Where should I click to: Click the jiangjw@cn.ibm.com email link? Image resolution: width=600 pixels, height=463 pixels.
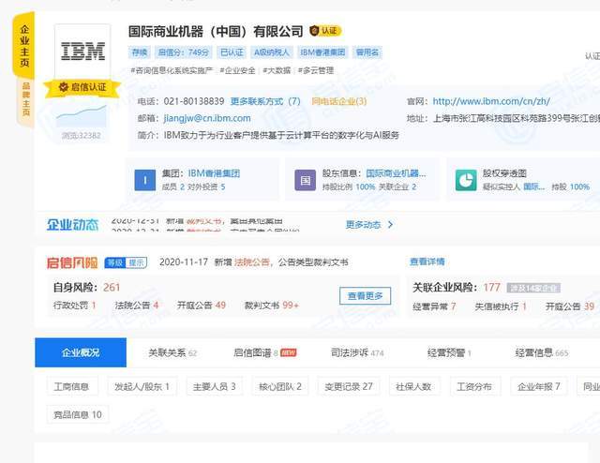tap(207, 118)
